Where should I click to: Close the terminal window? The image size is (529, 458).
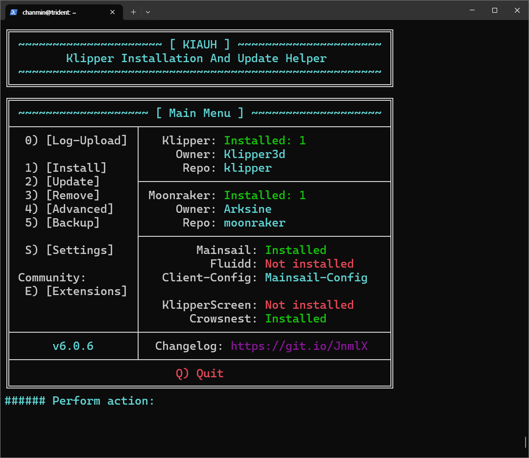[x=517, y=10]
